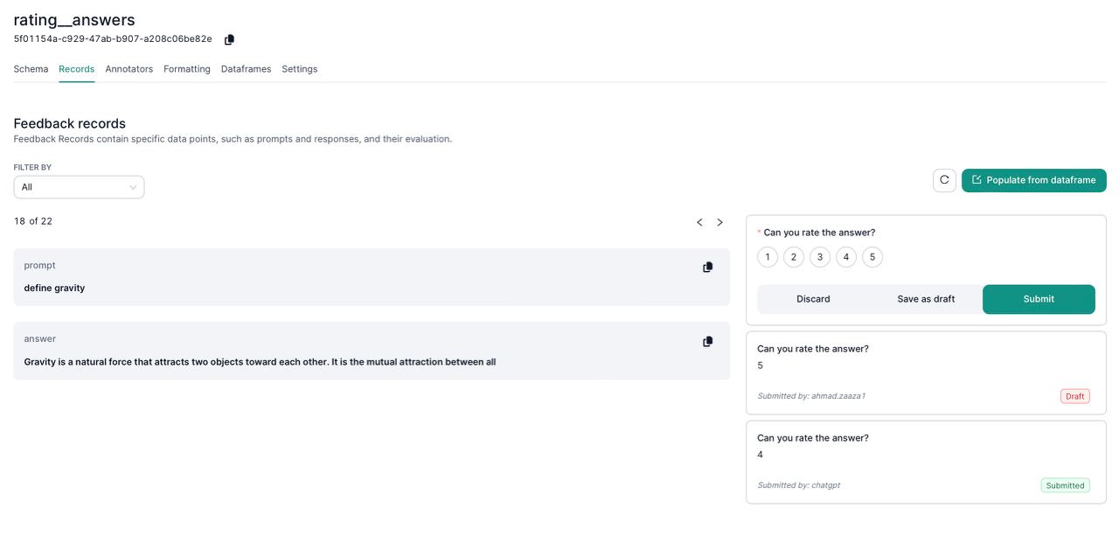Viewport: 1119px width, 536px height.
Task: Copy the dataset ID to clipboard
Action: coord(228,39)
